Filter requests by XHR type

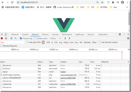click(x=48, y=42)
